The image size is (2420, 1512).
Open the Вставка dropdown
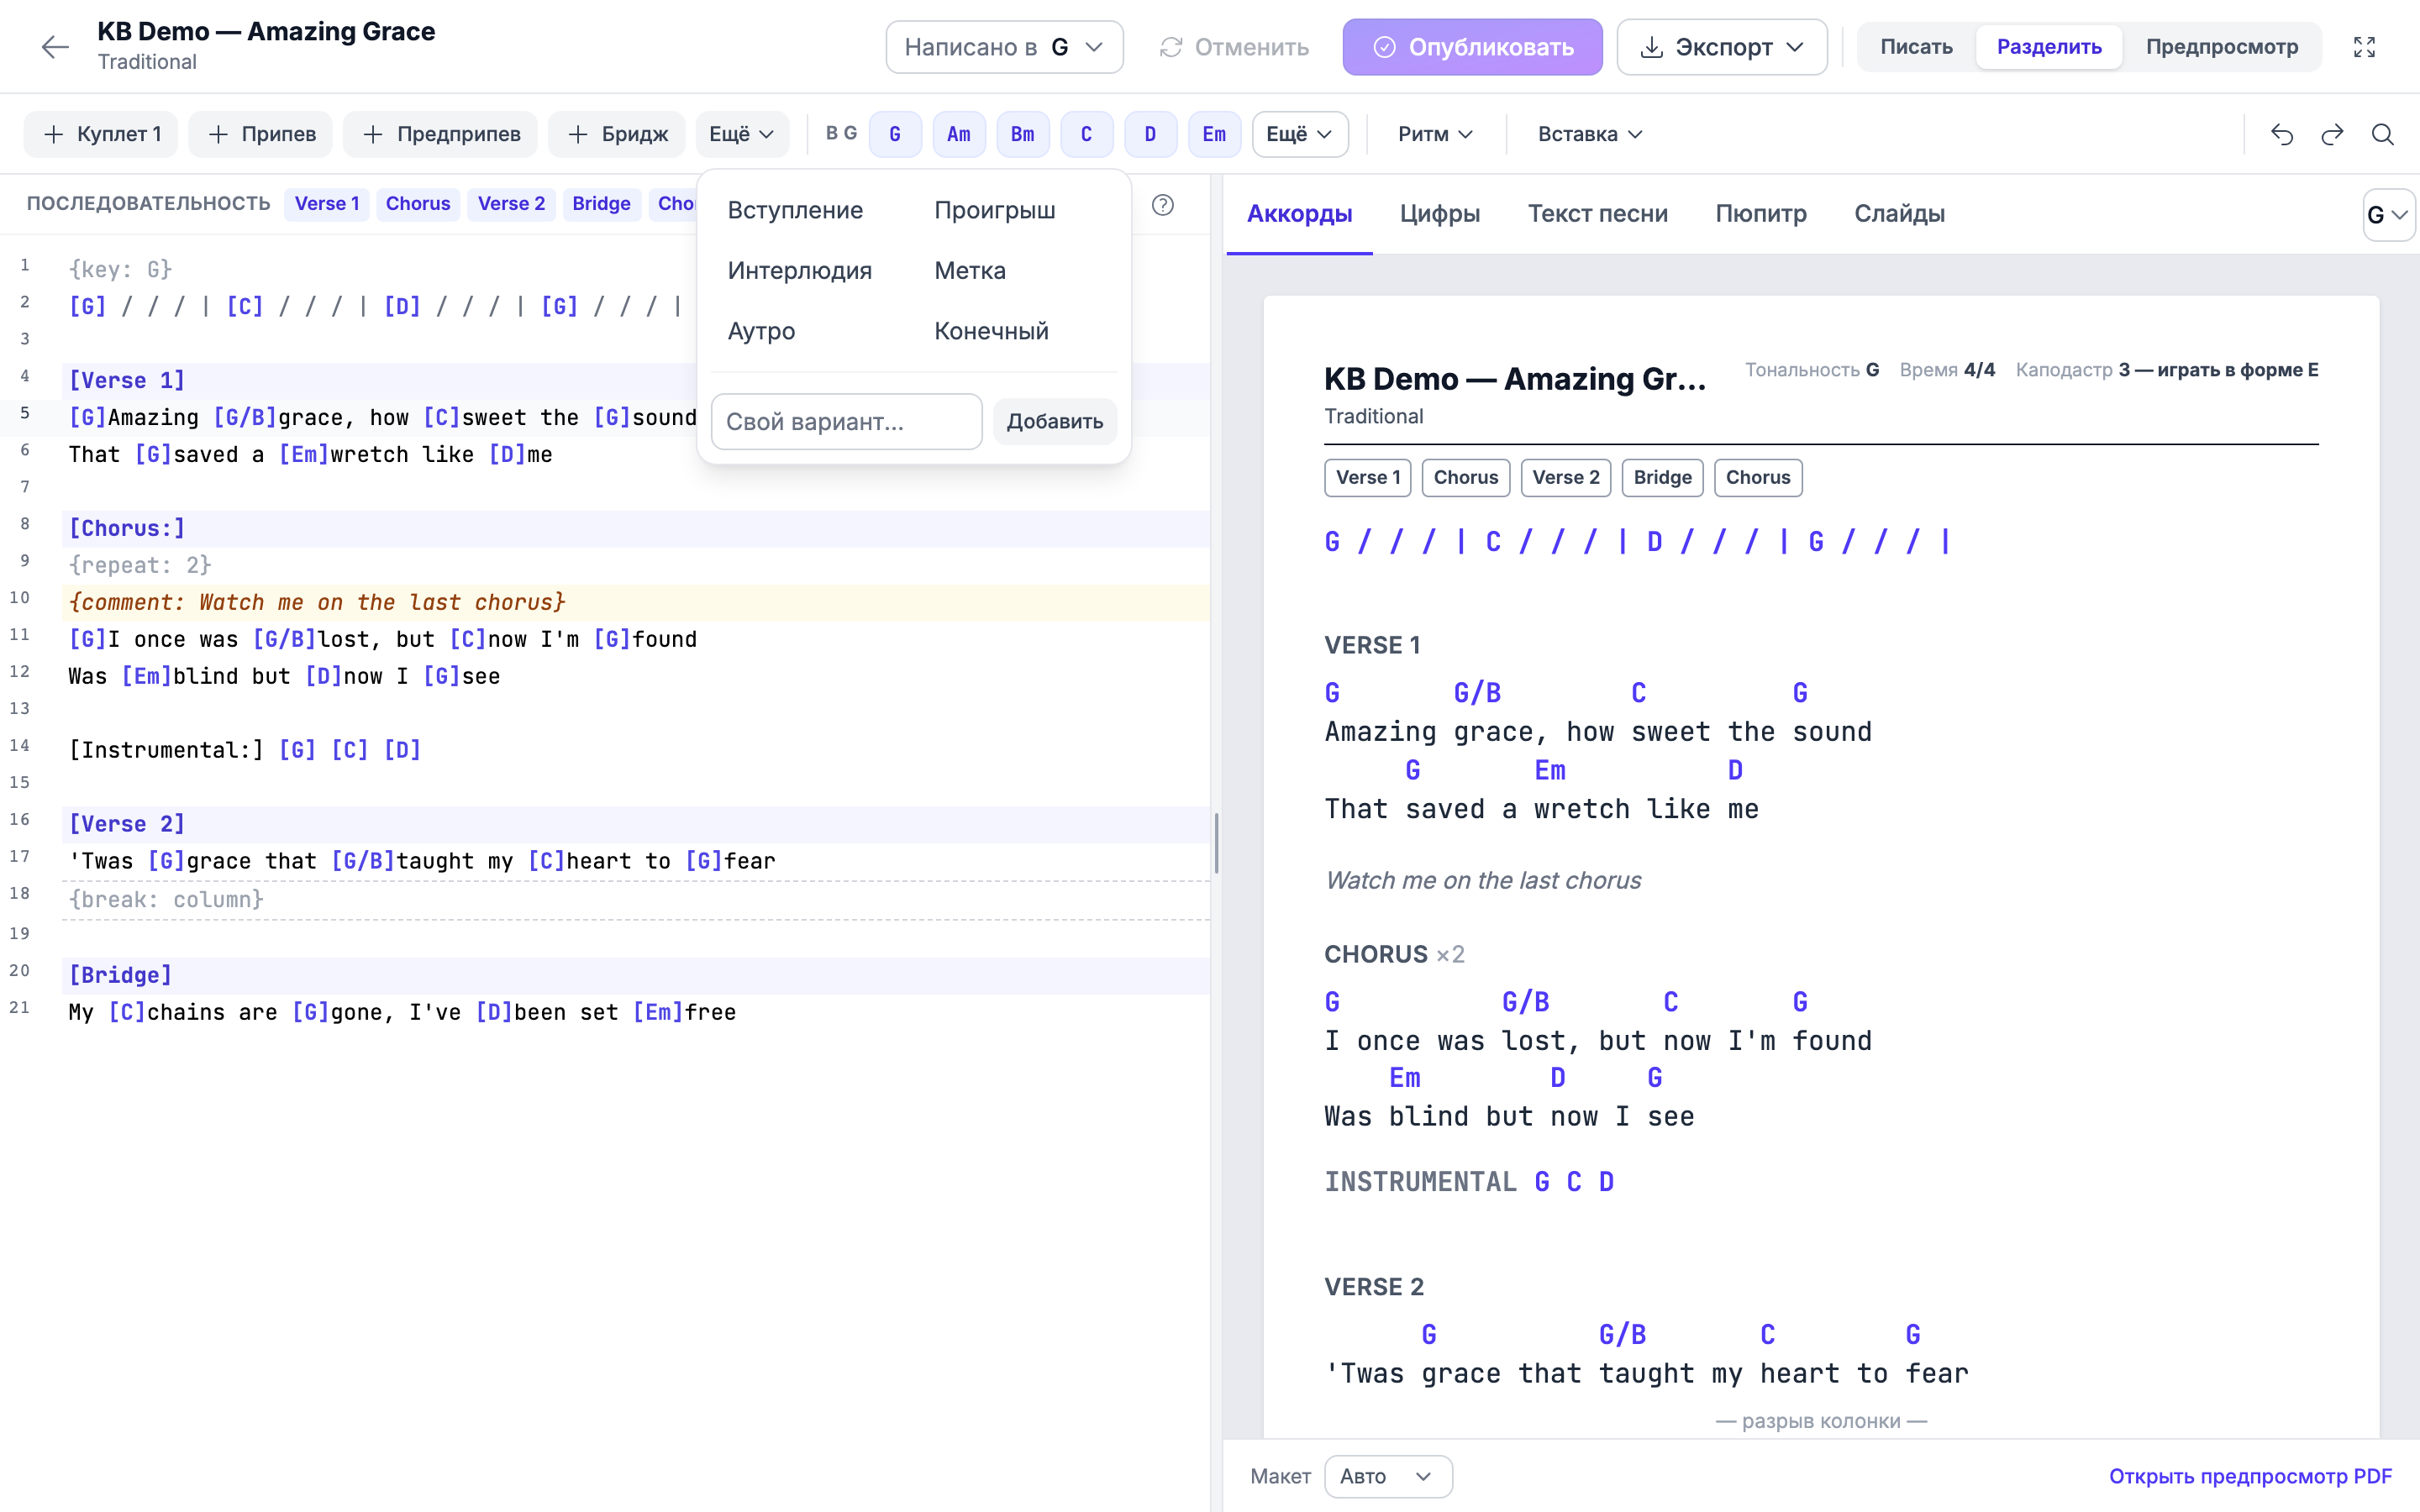click(1590, 134)
